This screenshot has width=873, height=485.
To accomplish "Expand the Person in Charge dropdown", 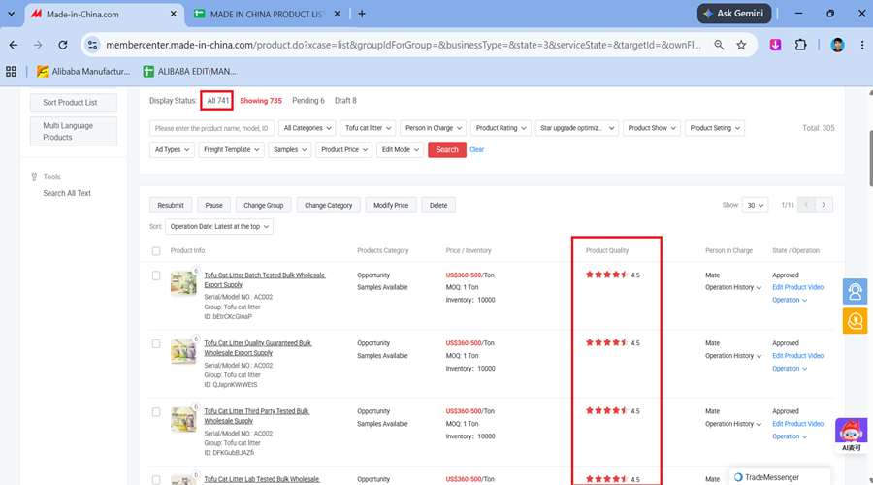I will click(x=434, y=128).
